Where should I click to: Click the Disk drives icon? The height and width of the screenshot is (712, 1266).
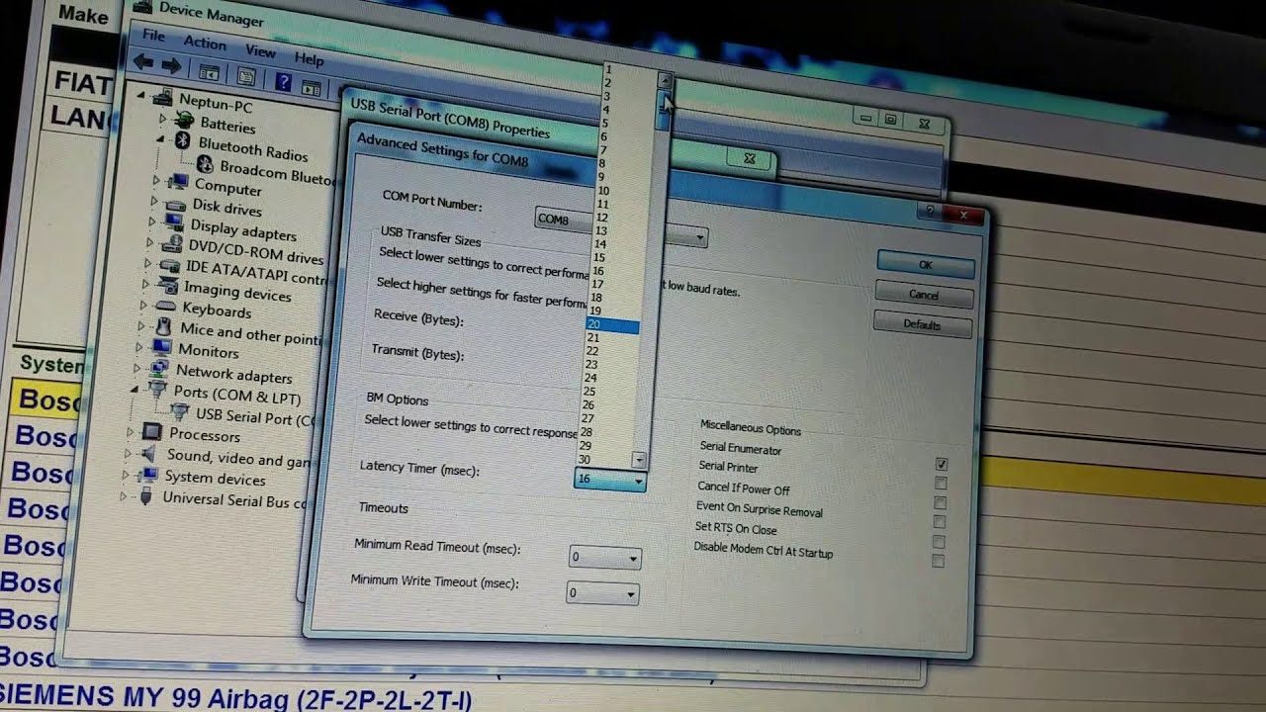[x=175, y=204]
